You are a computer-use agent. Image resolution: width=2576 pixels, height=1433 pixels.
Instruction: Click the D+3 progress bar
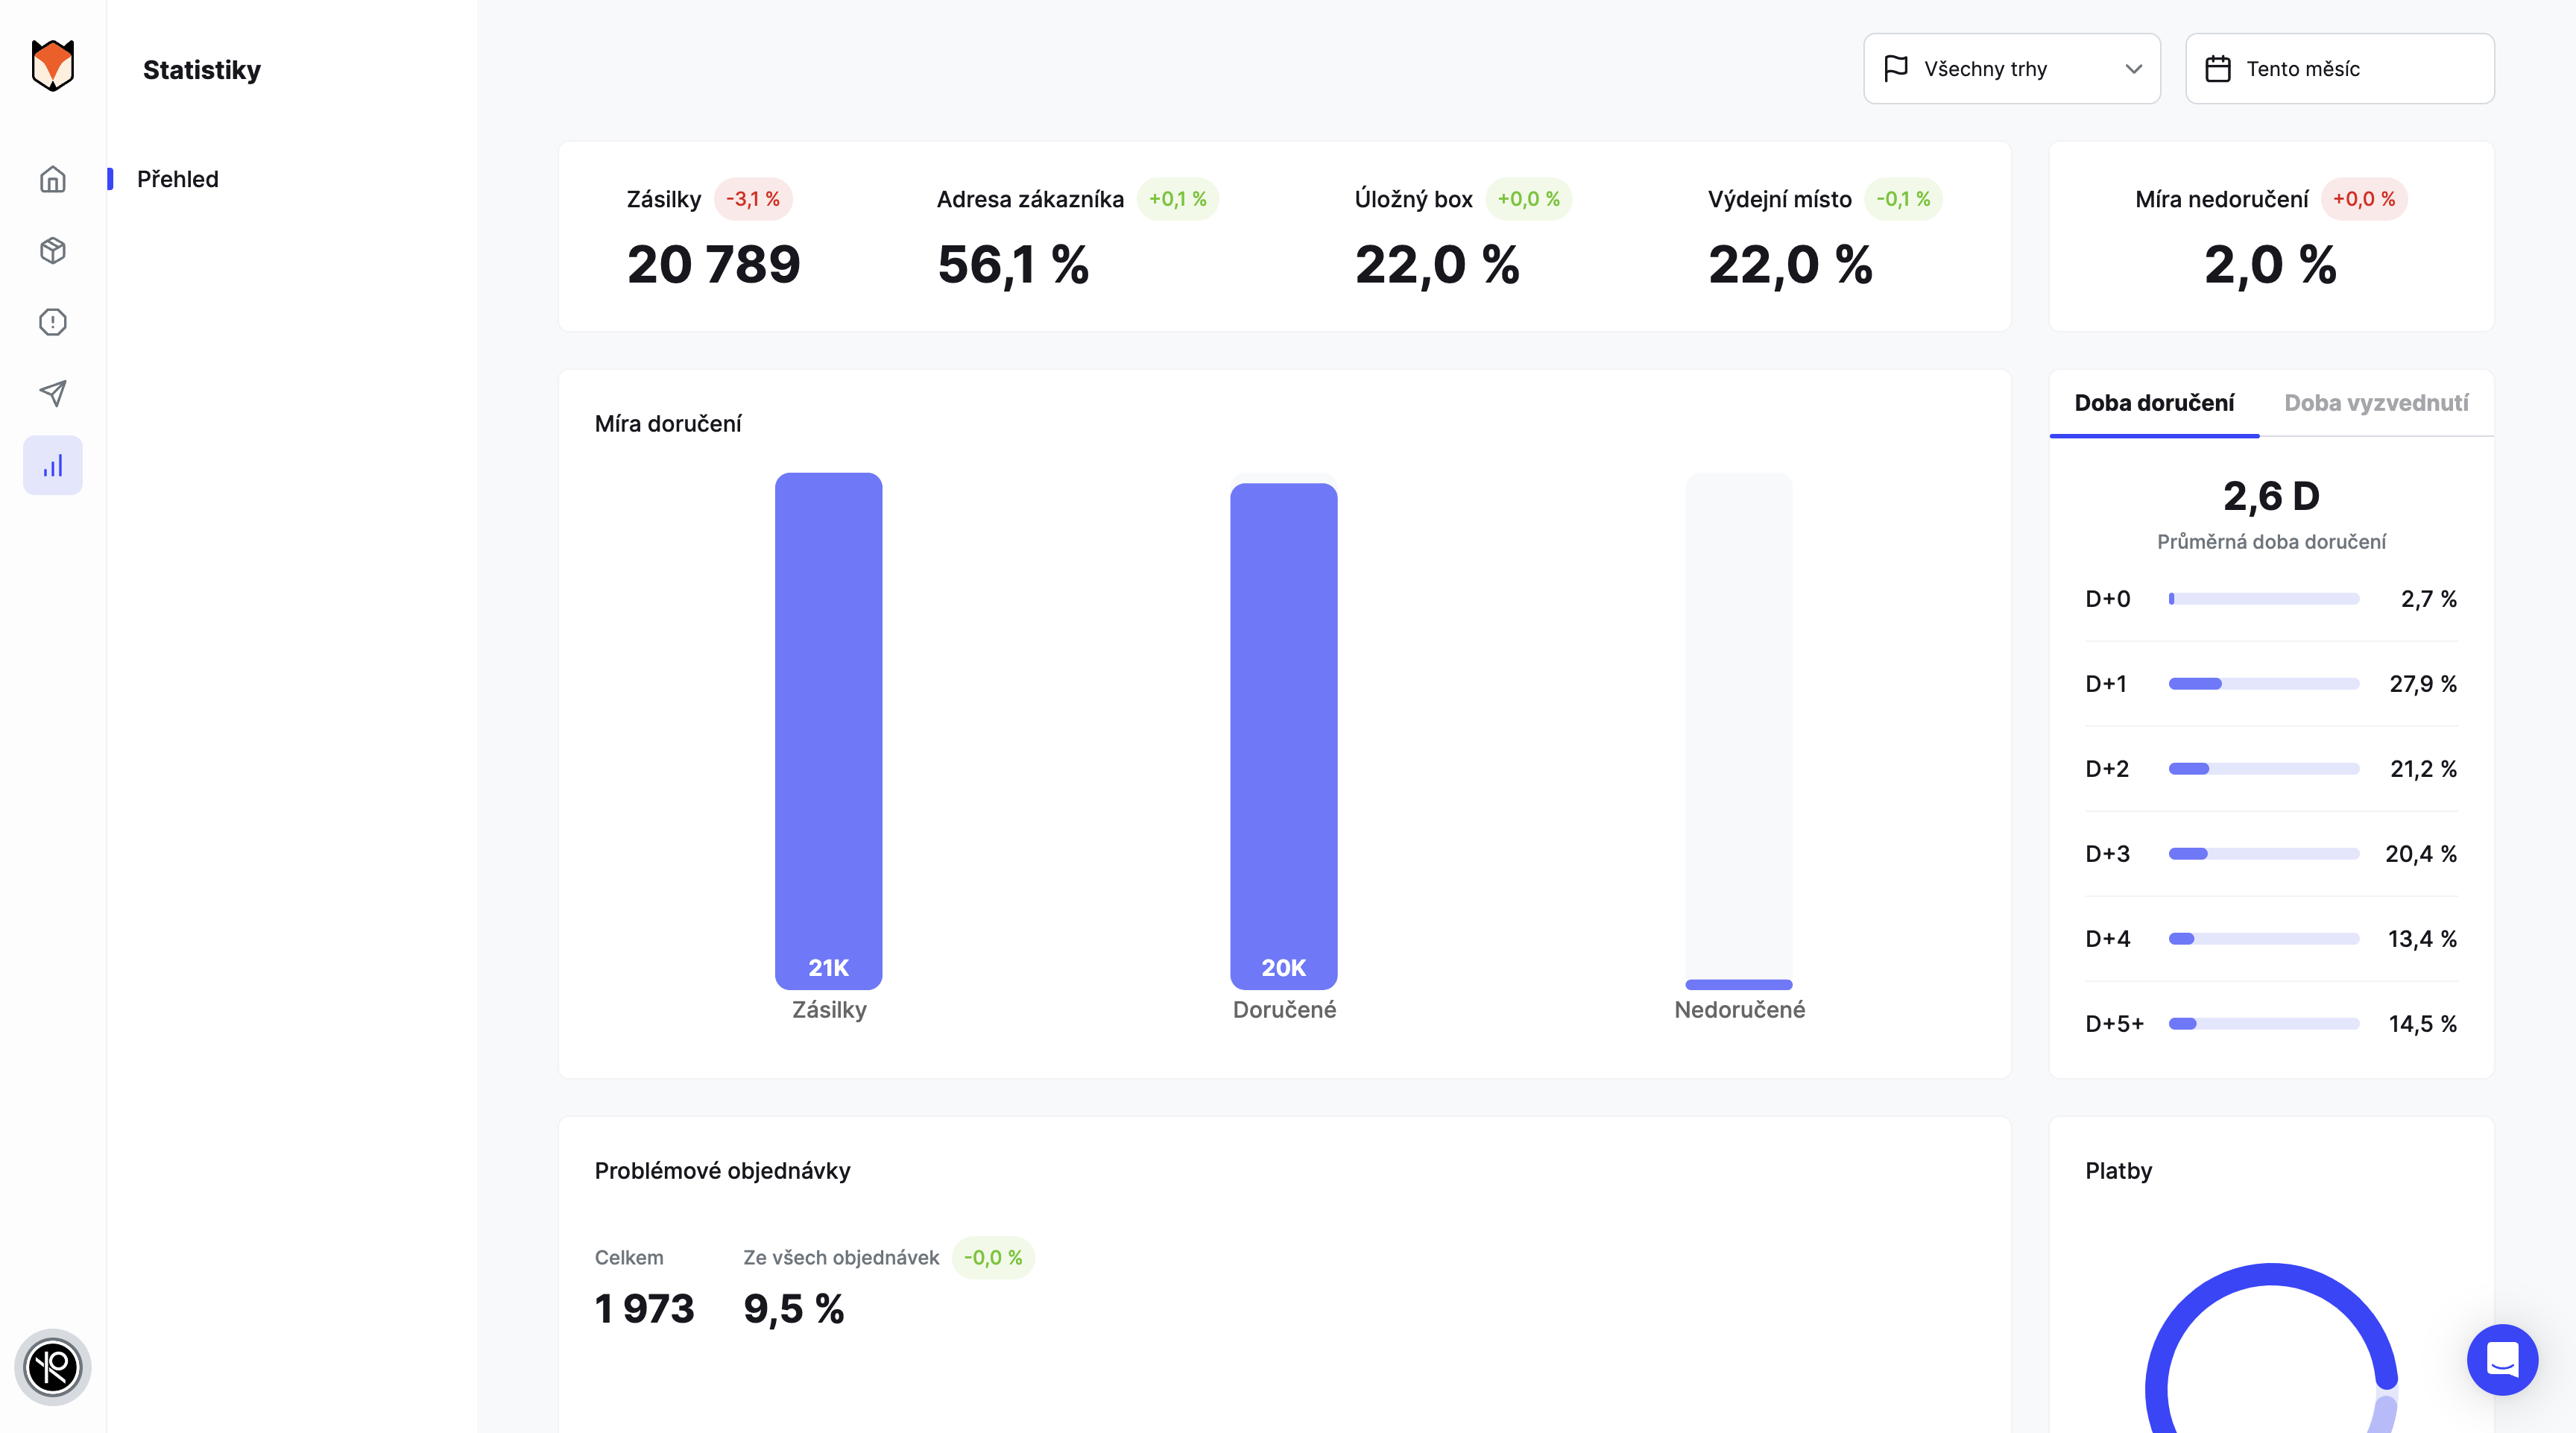point(2263,854)
